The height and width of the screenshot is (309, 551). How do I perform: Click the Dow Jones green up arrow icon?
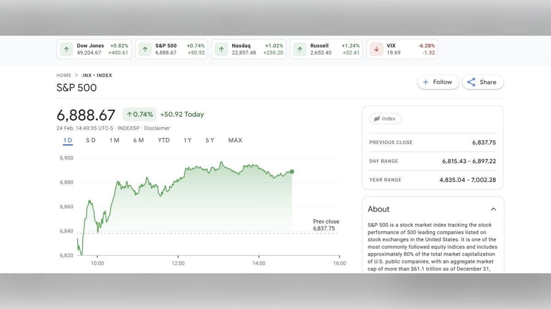coord(66,49)
